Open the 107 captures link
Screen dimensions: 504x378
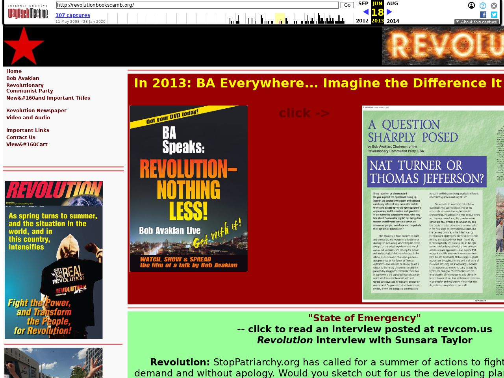coord(73,15)
